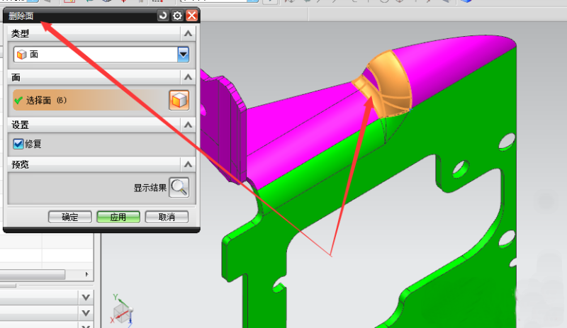The image size is (567, 328).
Task: Reset the Delete Face dialog
Action: tap(163, 15)
